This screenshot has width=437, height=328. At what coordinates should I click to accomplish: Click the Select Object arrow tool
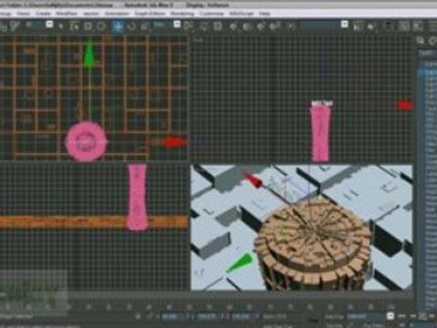(x=61, y=26)
